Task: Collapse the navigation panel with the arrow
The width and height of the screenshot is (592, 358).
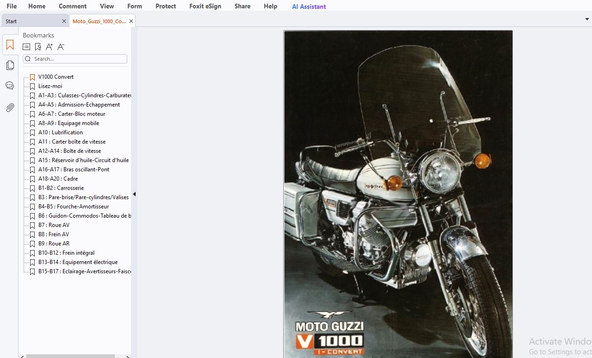Action: (x=134, y=194)
